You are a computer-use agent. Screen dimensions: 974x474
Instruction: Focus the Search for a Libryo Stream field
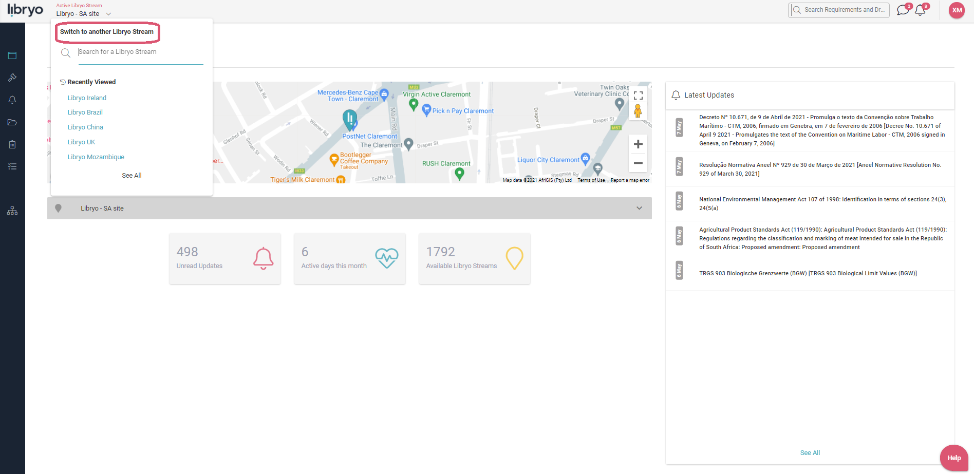click(141, 52)
